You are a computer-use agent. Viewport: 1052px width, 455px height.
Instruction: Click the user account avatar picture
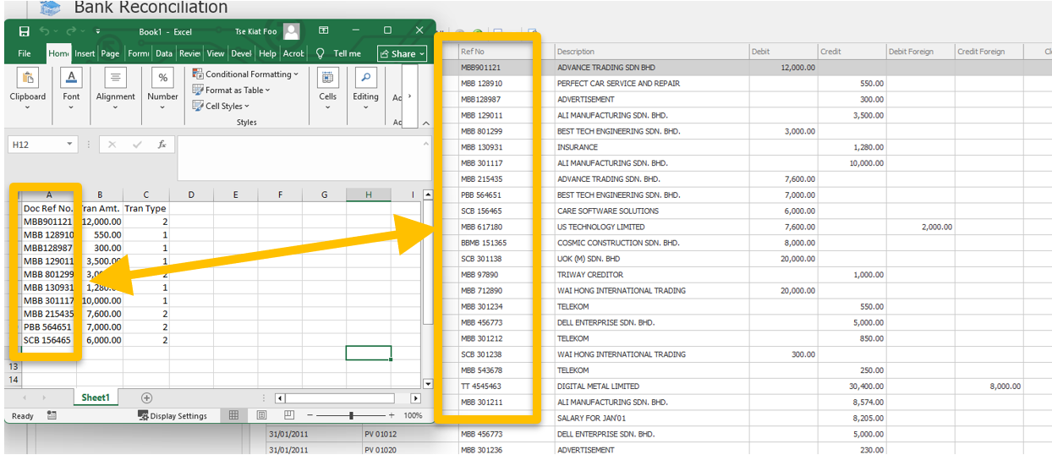[292, 31]
